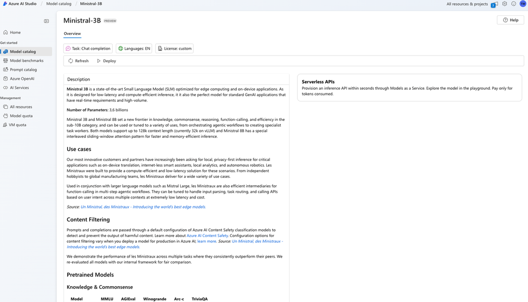Open Prompt catalog in the sidebar

click(23, 70)
